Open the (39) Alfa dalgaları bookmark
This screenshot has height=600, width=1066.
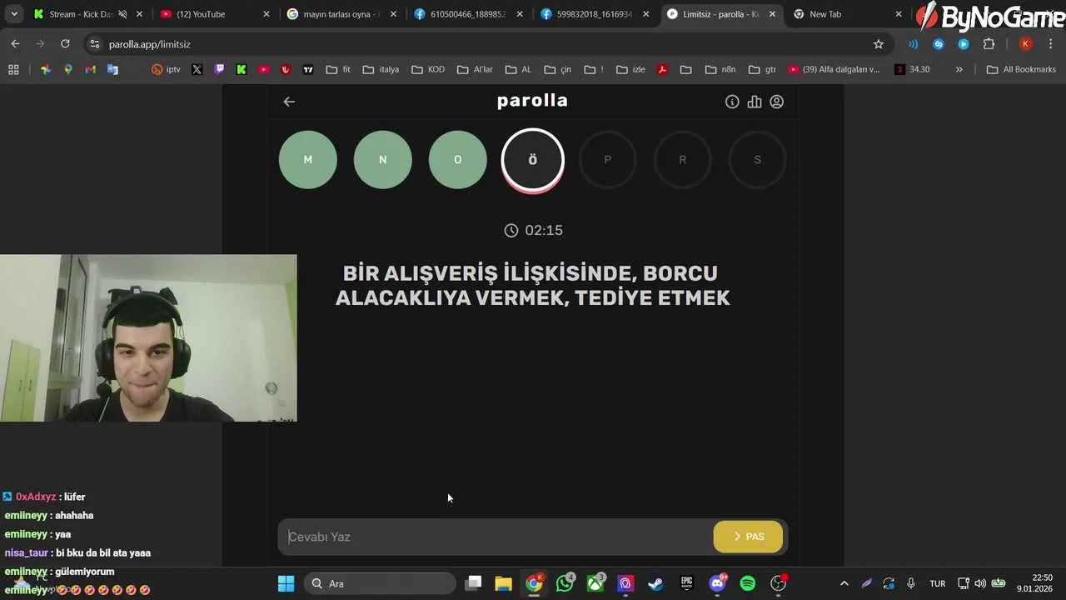(834, 70)
